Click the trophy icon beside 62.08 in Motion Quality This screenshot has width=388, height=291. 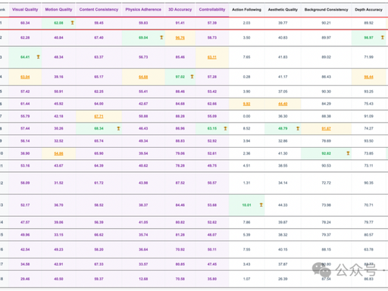coord(72,23)
